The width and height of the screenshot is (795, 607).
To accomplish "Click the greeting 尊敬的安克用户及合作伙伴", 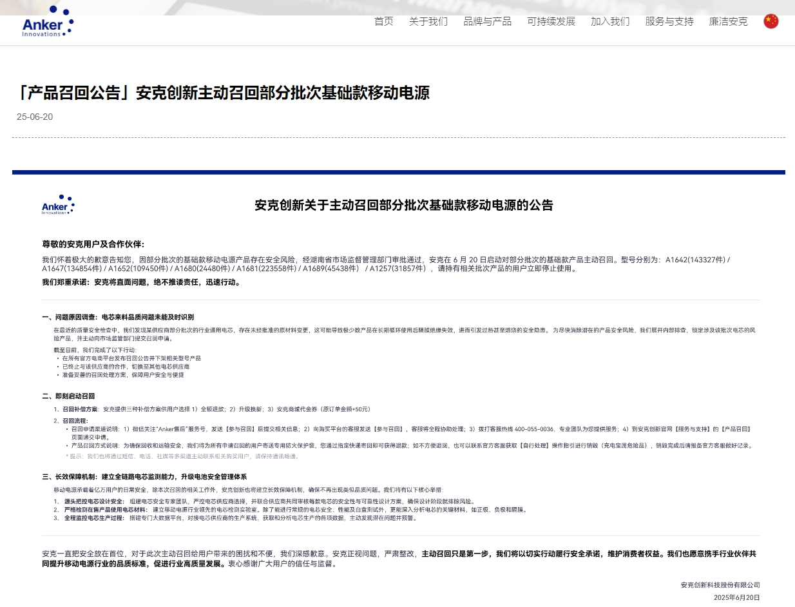I will pos(93,244).
